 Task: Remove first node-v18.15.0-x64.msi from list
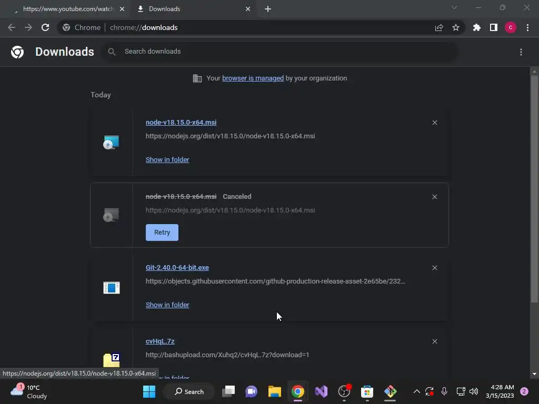pyautogui.click(x=434, y=123)
